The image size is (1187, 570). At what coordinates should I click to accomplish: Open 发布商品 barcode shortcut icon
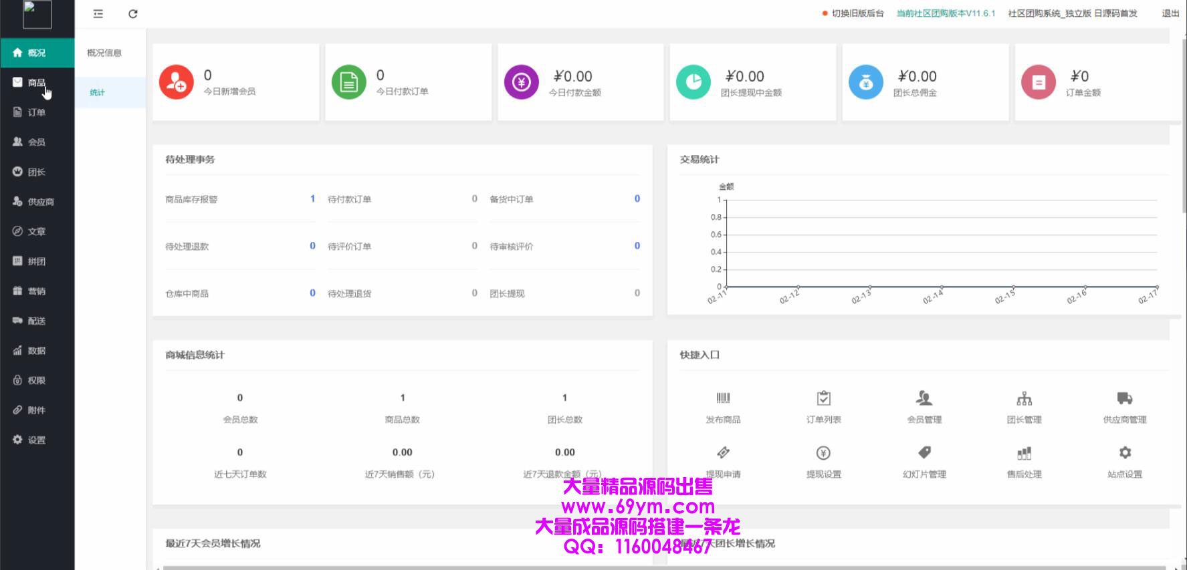coord(723,398)
